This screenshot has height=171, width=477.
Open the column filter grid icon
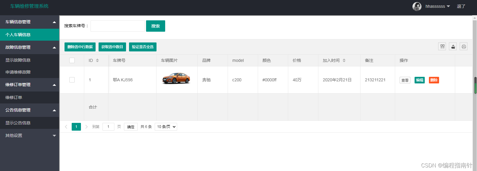tap(442, 47)
